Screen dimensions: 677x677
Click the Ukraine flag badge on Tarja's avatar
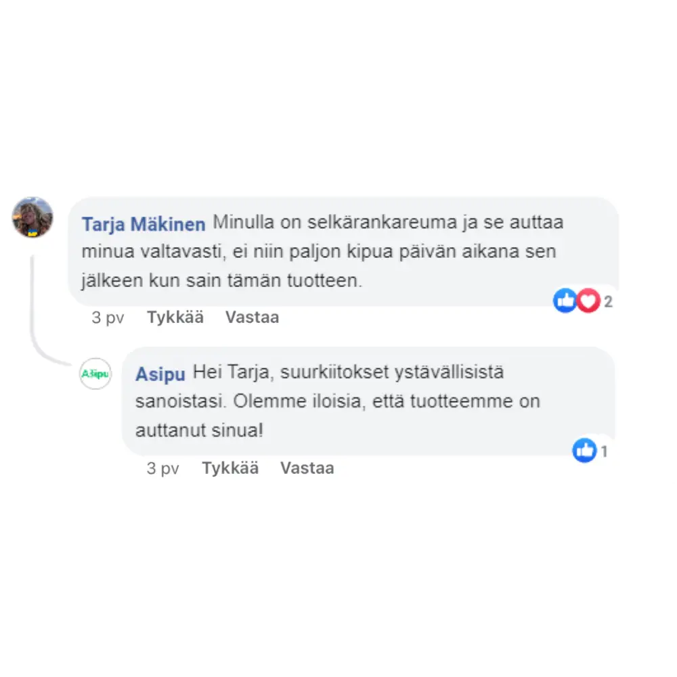32,233
